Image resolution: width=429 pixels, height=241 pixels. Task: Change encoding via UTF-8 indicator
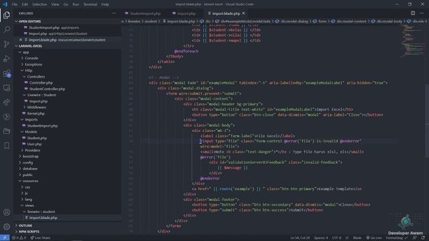pos(336,238)
